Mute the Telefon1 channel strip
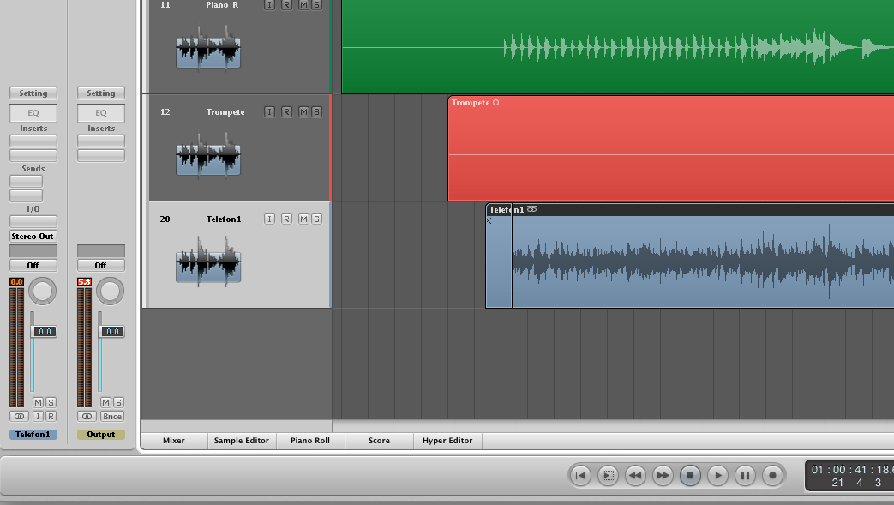This screenshot has height=505, width=894. click(x=39, y=403)
